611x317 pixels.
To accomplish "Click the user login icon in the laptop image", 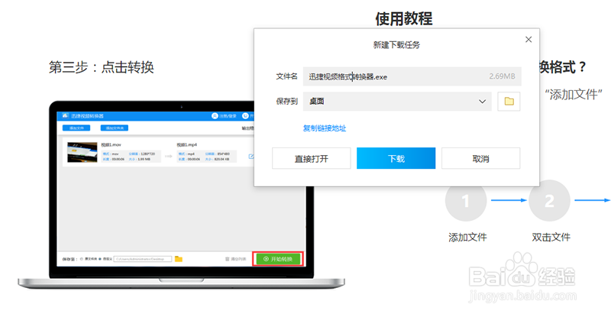I will [x=215, y=116].
